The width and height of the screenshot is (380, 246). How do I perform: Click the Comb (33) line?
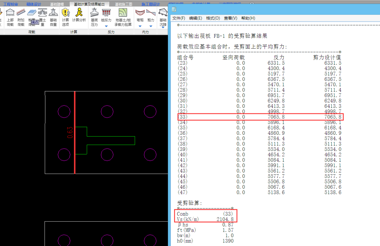(205, 214)
